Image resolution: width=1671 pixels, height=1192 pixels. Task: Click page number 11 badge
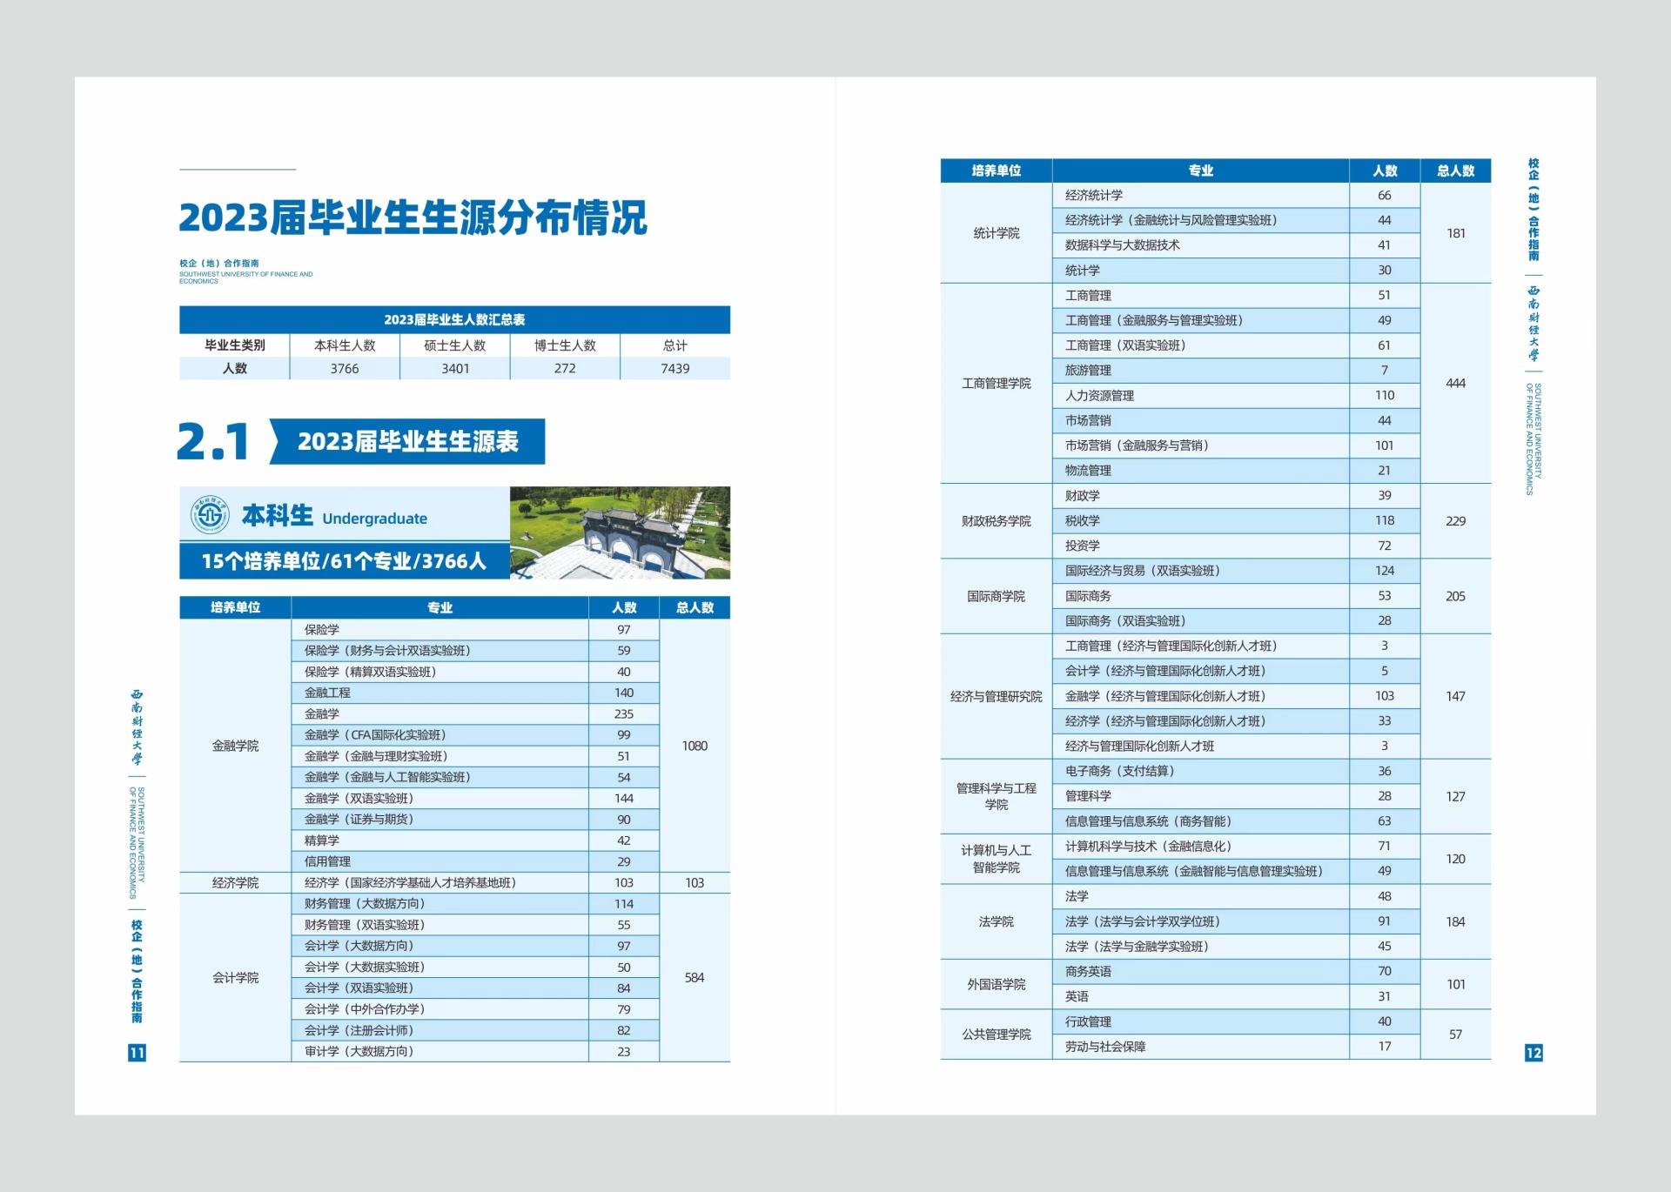[138, 1053]
